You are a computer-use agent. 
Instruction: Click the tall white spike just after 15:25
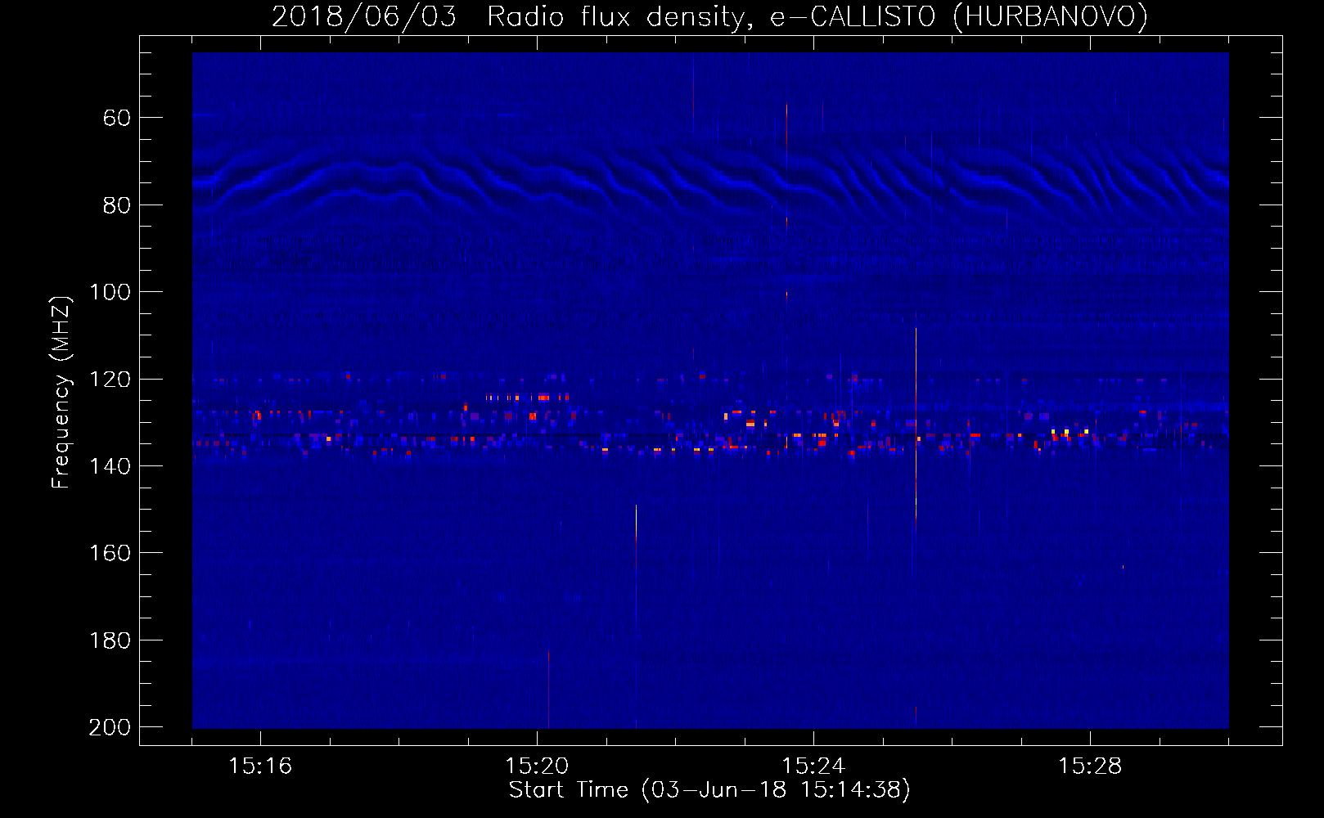point(916,425)
